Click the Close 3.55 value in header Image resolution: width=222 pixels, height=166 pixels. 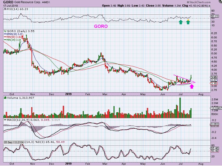pos(153,6)
